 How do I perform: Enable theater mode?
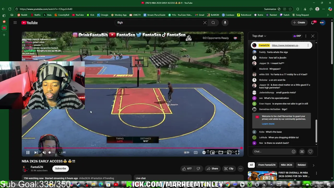221,152
